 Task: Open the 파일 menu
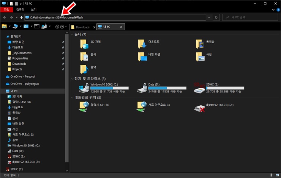coord(6,9)
